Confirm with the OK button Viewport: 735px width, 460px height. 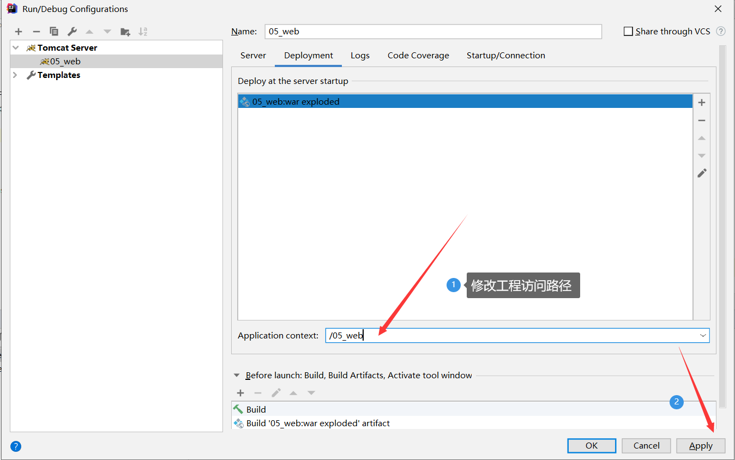pos(591,445)
